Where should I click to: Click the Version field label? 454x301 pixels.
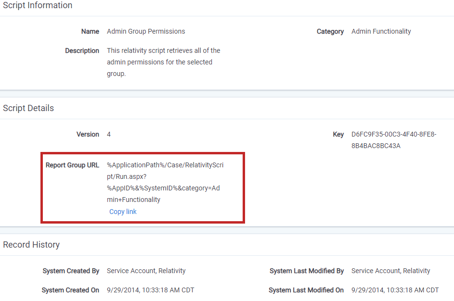(x=88, y=134)
